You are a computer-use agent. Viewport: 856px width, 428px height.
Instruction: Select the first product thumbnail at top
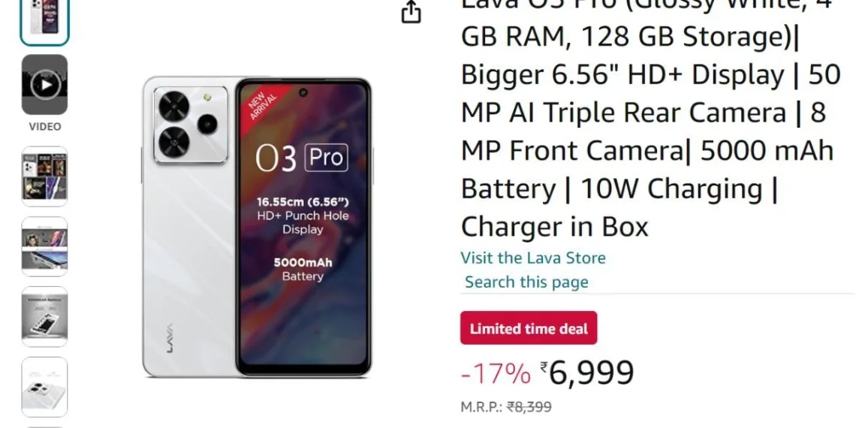(45, 20)
